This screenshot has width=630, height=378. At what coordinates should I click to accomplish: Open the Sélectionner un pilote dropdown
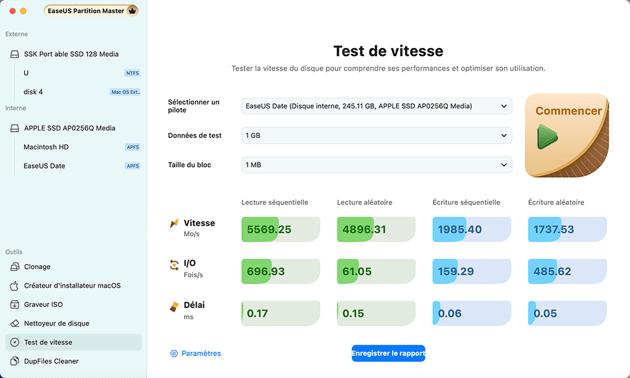click(x=377, y=106)
